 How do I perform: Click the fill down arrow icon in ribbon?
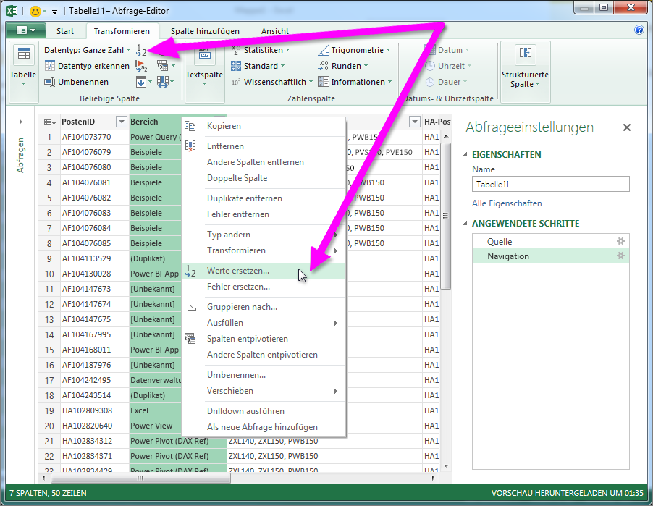[x=141, y=82]
